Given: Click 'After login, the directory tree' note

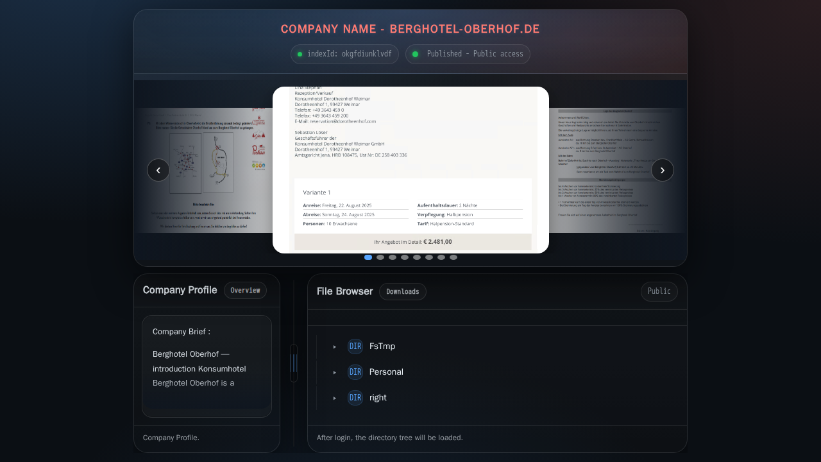Looking at the screenshot, I should tap(390, 438).
